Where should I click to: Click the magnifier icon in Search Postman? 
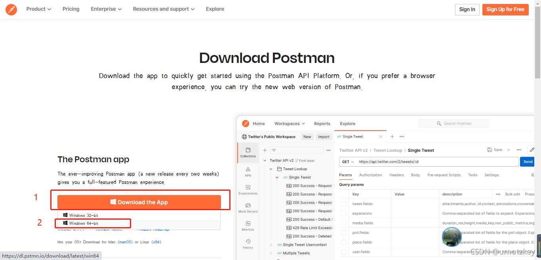click(439, 123)
